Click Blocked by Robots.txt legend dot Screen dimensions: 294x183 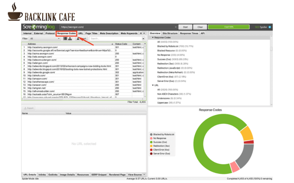point(151,134)
